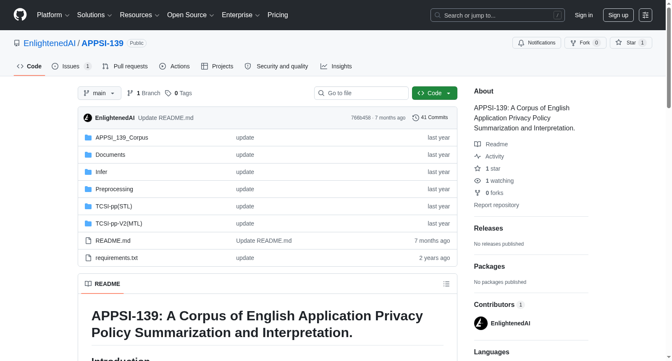672x361 pixels.
Task: Expand the Platform menu
Action: [53, 15]
